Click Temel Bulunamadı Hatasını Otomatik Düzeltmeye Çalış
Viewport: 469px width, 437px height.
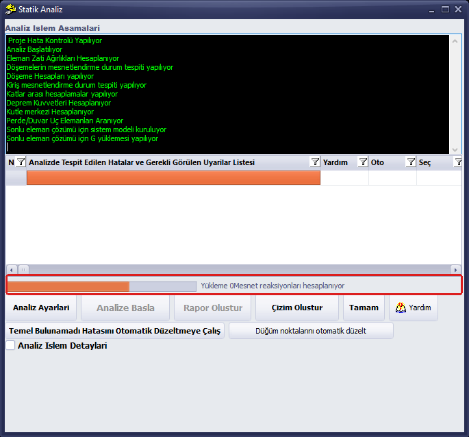pos(115,331)
